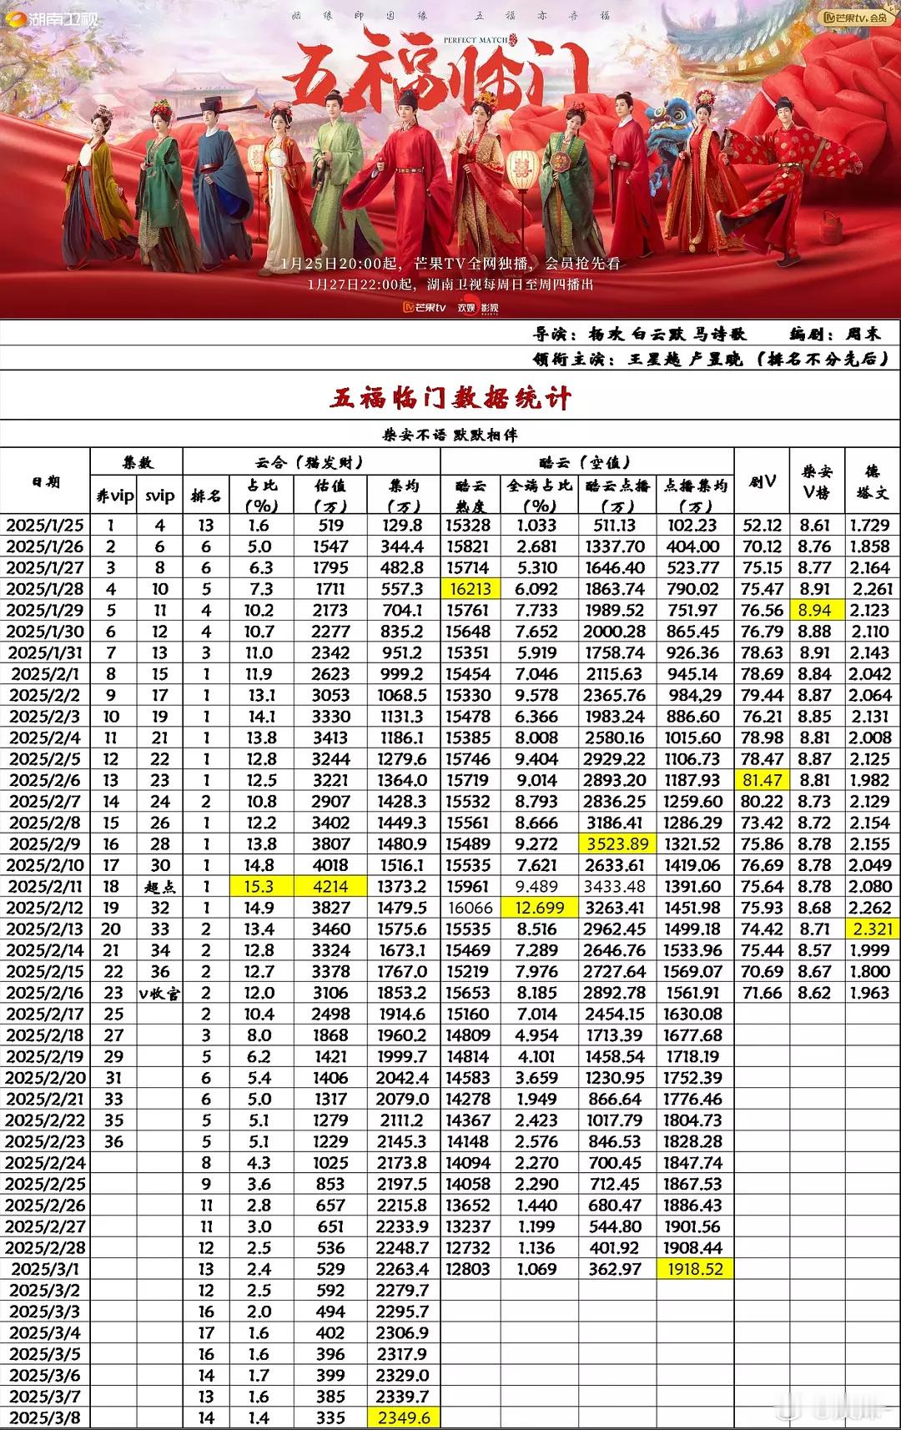Select the 排名 sub-header
The width and height of the screenshot is (901, 1430).
tap(205, 496)
